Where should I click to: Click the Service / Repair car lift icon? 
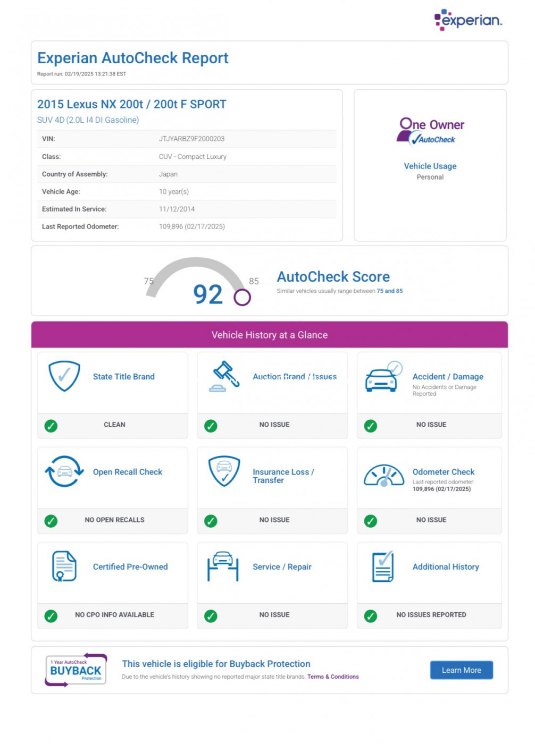tap(223, 567)
